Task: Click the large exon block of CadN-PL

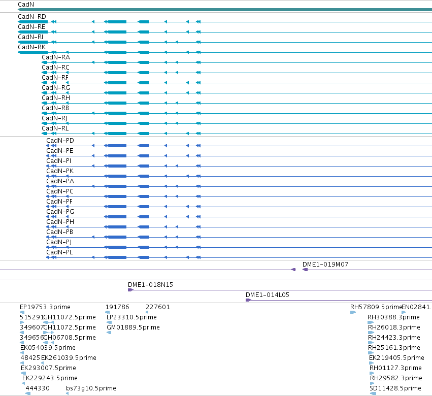Action: click(117, 258)
